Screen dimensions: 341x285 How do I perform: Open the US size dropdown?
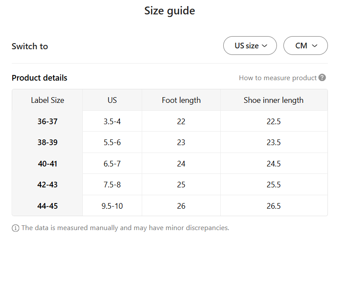(250, 46)
